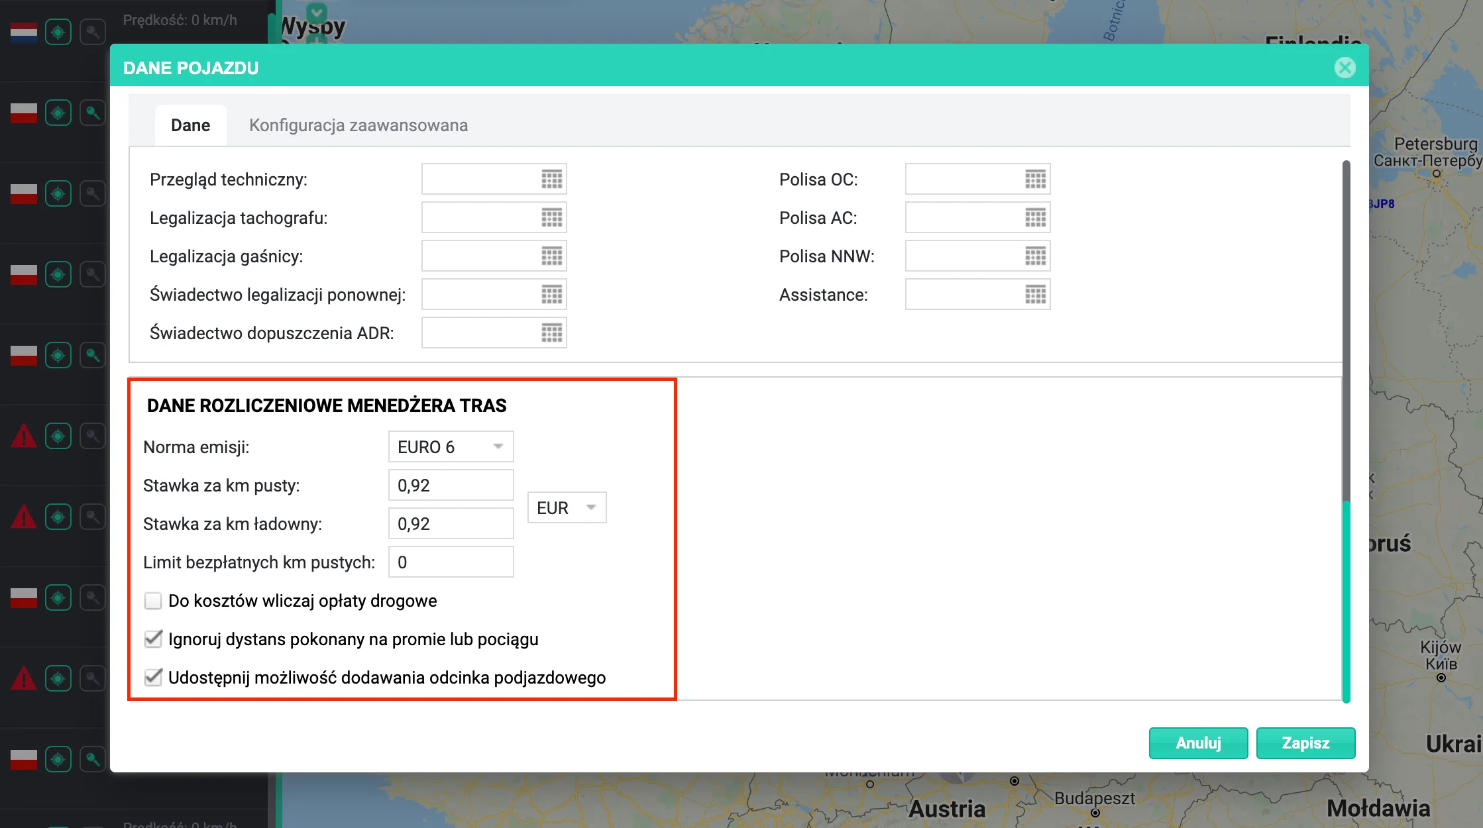Open calendar for Polisa NNW date
Viewport: 1483px width, 828px height.
[1035, 256]
